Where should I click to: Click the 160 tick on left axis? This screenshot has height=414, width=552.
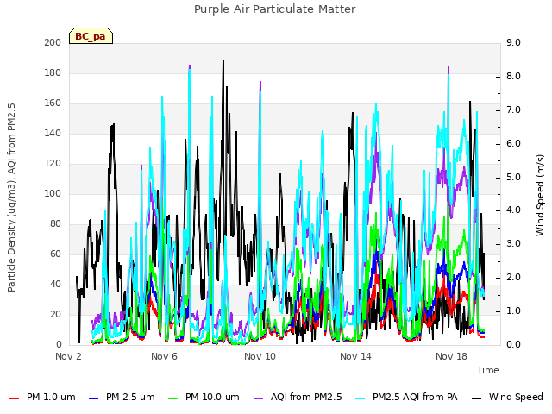(53, 103)
